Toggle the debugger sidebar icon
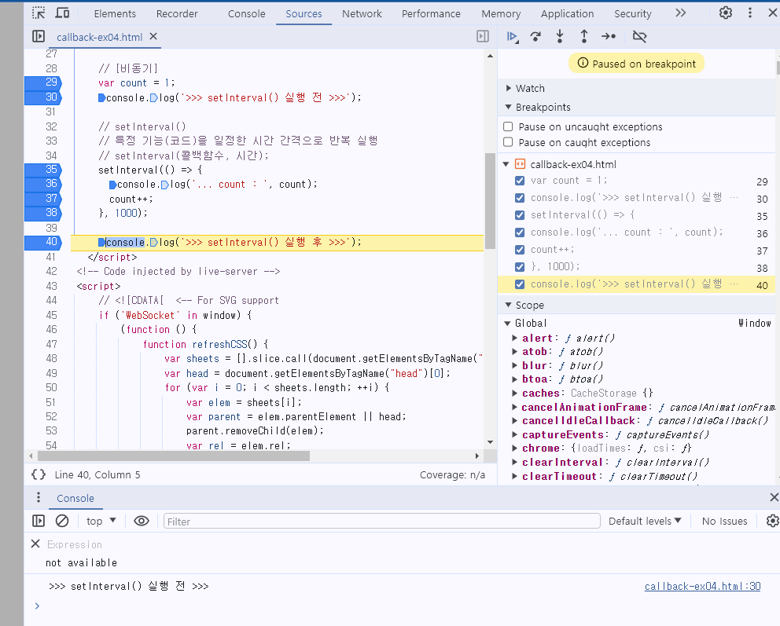 tap(483, 36)
